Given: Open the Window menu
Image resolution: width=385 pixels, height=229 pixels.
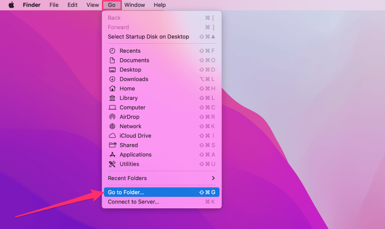Looking at the screenshot, I should coord(135,5).
